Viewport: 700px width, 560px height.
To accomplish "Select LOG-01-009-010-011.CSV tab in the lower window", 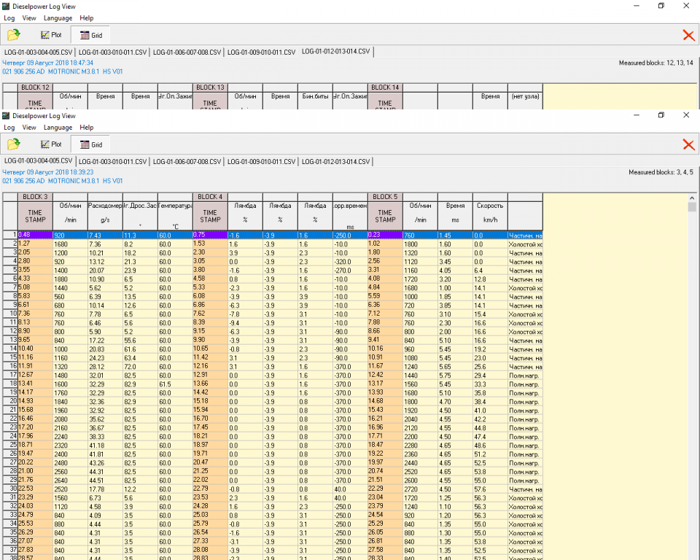I will [x=261, y=161].
